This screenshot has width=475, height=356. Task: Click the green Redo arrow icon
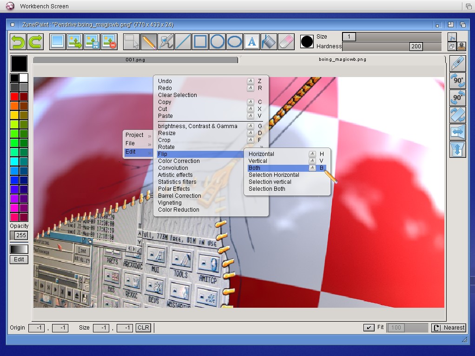coord(35,42)
